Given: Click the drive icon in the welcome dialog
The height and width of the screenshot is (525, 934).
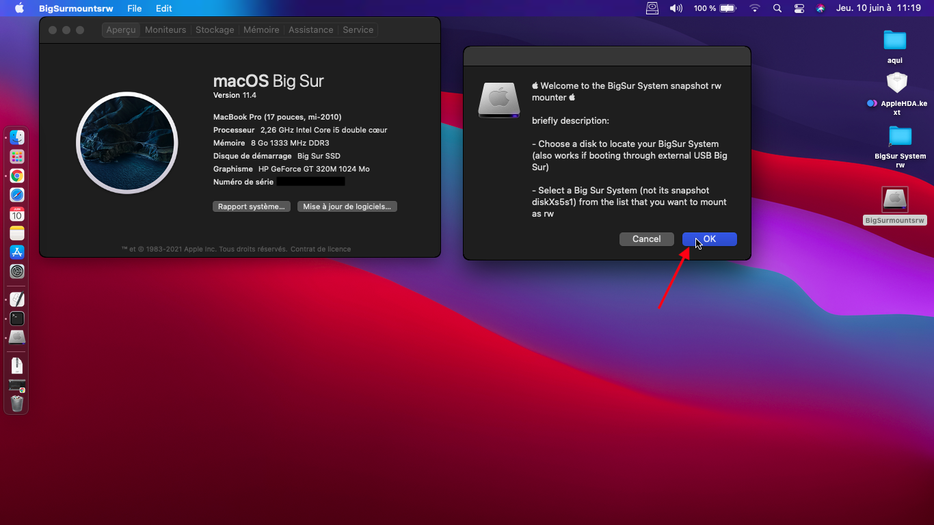Looking at the screenshot, I should (x=499, y=100).
